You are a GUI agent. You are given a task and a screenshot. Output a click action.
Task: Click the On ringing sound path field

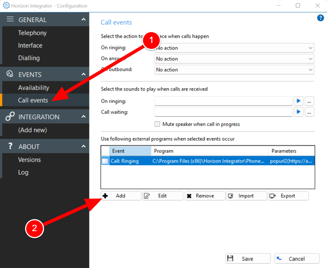(x=223, y=101)
